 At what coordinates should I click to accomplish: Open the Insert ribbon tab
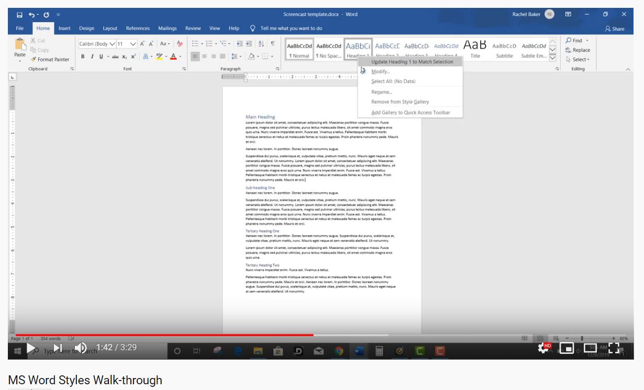click(x=64, y=28)
